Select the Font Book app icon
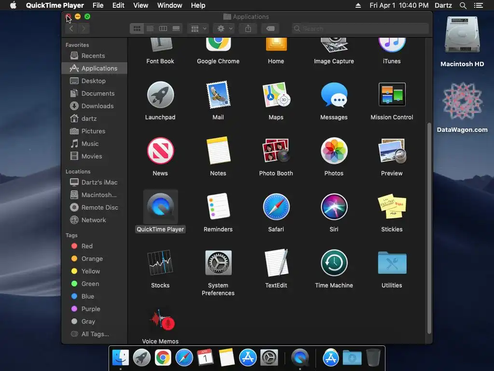This screenshot has width=494, height=371. coord(160,44)
